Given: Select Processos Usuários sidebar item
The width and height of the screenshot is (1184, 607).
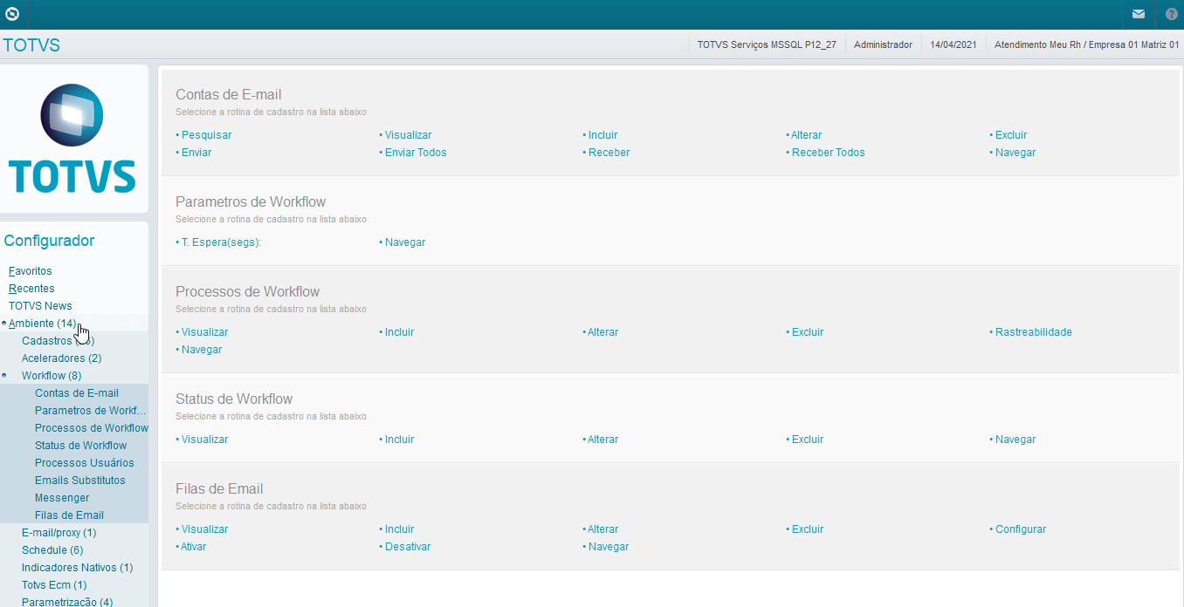Looking at the screenshot, I should [85, 463].
